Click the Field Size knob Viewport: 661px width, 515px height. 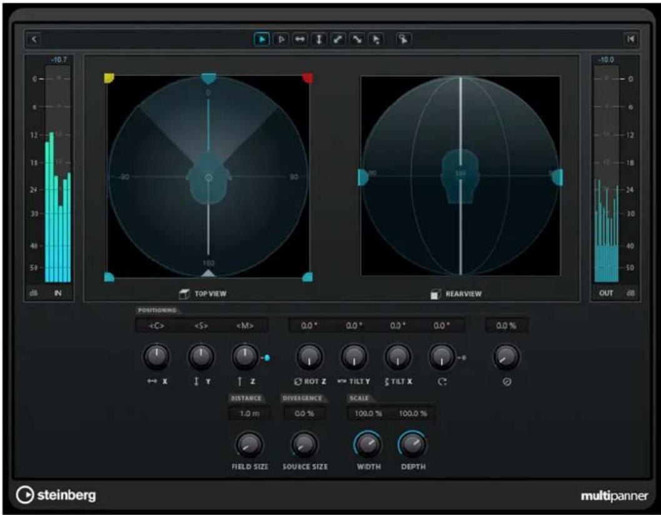pos(249,444)
